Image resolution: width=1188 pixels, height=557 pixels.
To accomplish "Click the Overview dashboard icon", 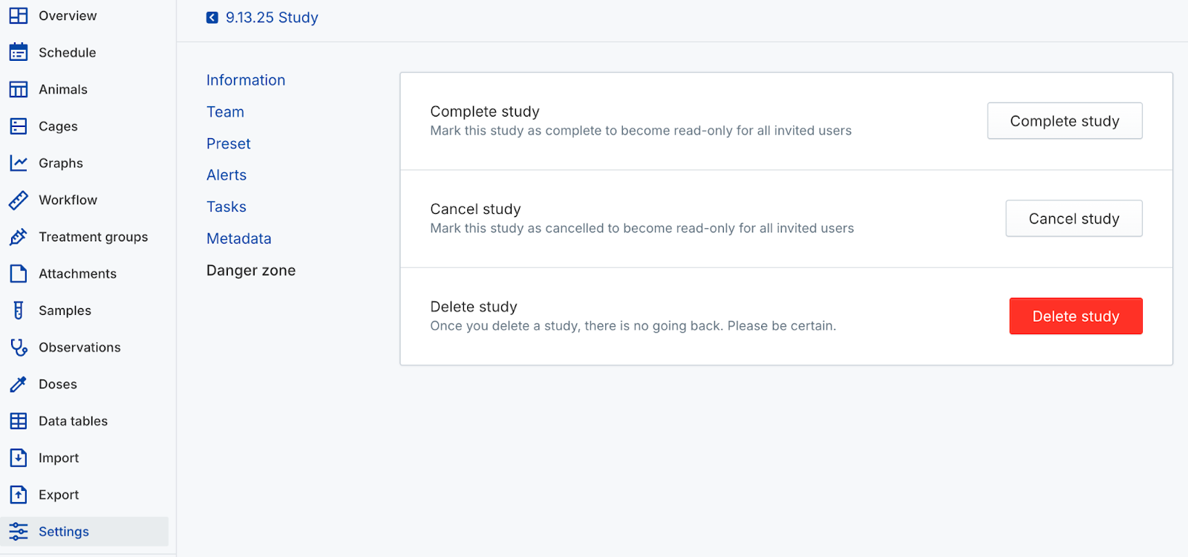I will (x=19, y=16).
